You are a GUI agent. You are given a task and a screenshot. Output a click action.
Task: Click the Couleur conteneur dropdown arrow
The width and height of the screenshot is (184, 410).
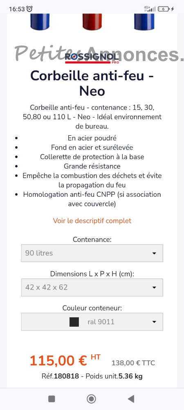tap(154, 322)
